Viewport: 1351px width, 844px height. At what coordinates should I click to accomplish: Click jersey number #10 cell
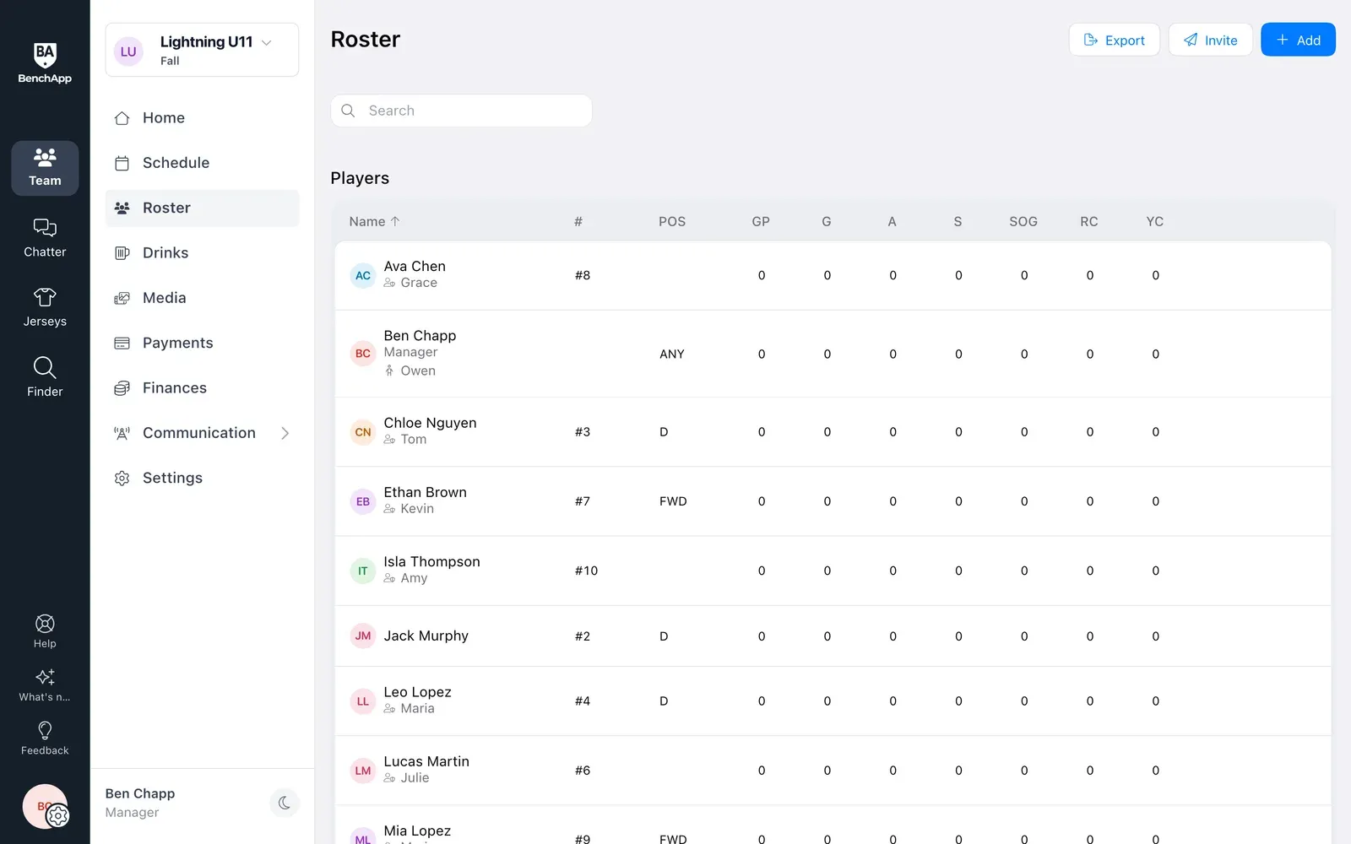click(x=586, y=571)
